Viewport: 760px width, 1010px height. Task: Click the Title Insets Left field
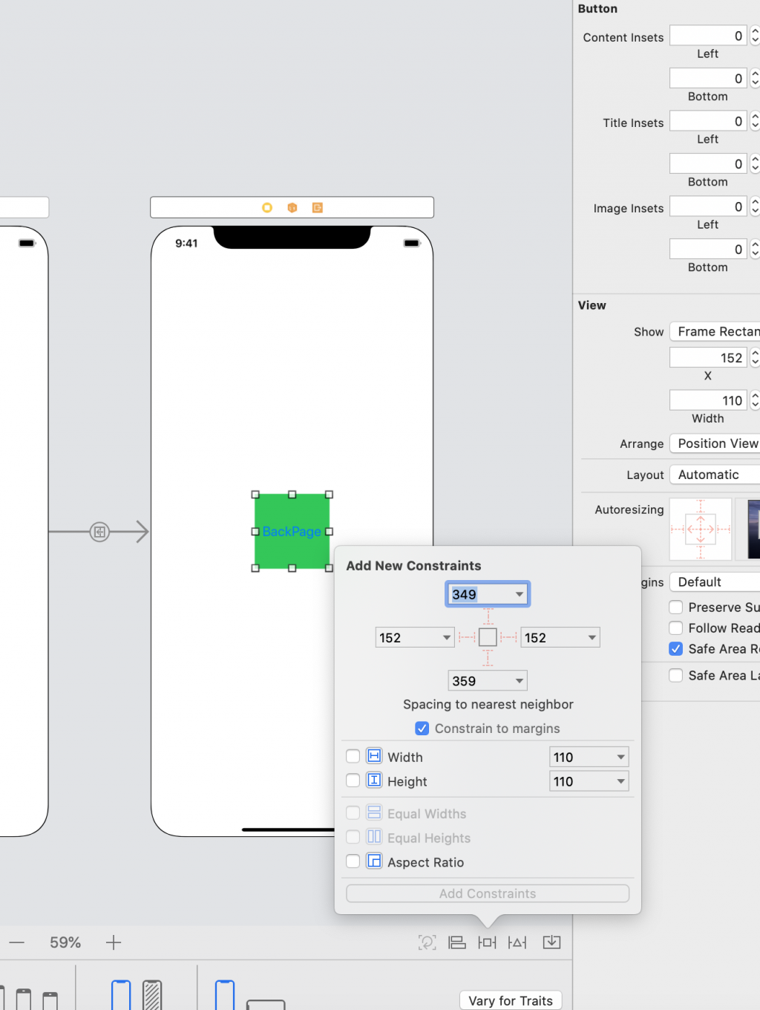(x=708, y=121)
